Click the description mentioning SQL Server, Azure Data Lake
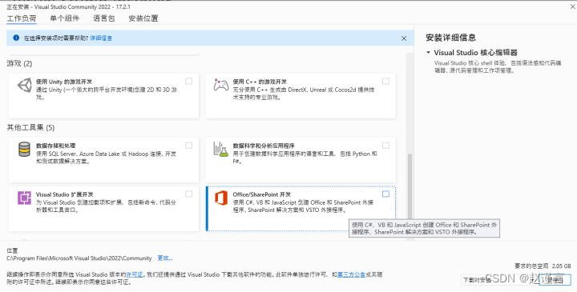577x292 pixels. click(106, 158)
